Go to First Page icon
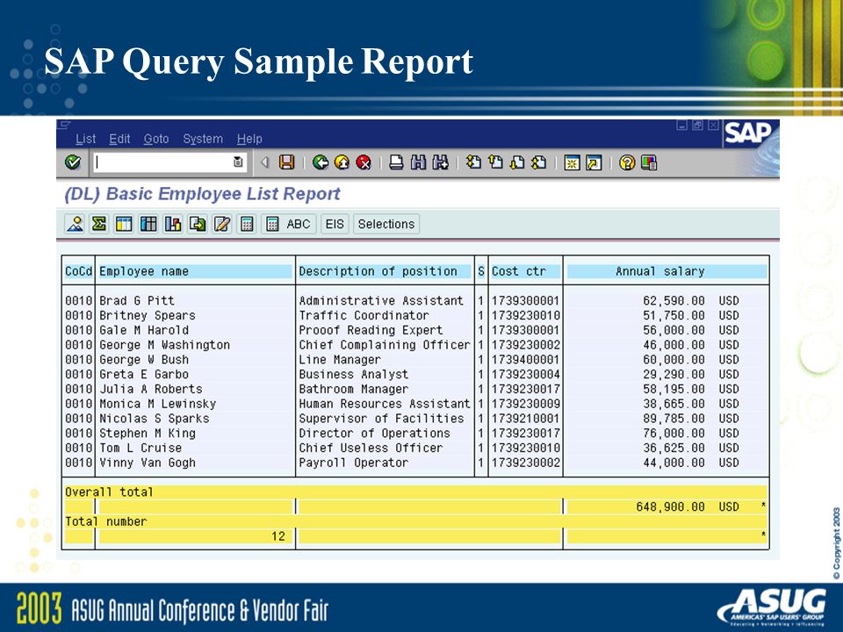Image resolution: width=843 pixels, height=632 pixels. click(473, 162)
